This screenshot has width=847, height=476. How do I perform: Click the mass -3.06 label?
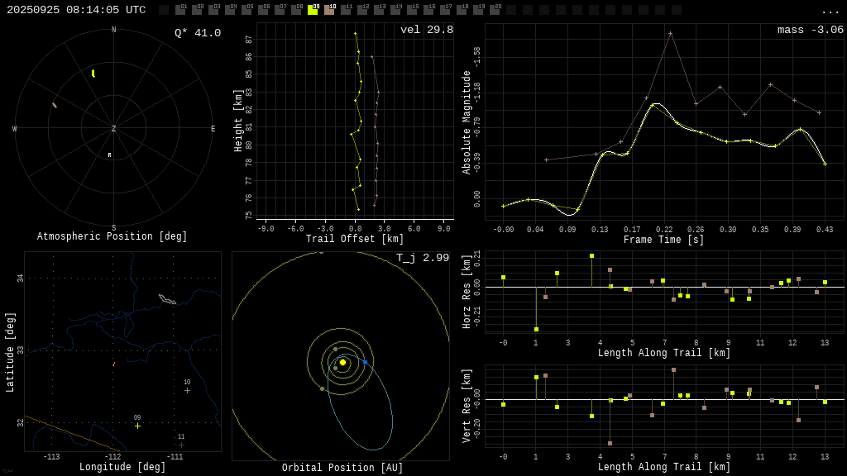[810, 30]
